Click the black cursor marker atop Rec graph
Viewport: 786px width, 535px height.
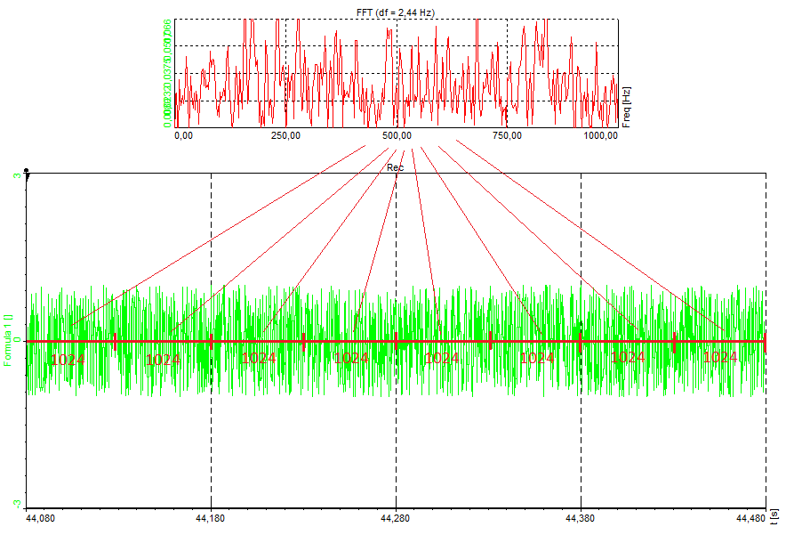[x=27, y=173]
